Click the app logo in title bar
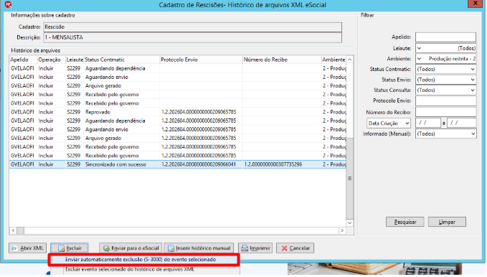This screenshot has height=277, width=487. (x=8, y=4)
